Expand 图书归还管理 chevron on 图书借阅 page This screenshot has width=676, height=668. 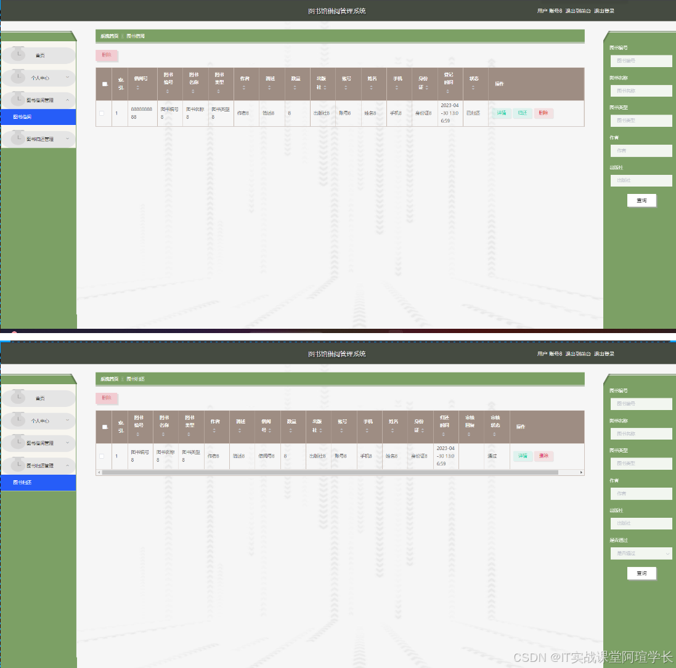coord(67,139)
